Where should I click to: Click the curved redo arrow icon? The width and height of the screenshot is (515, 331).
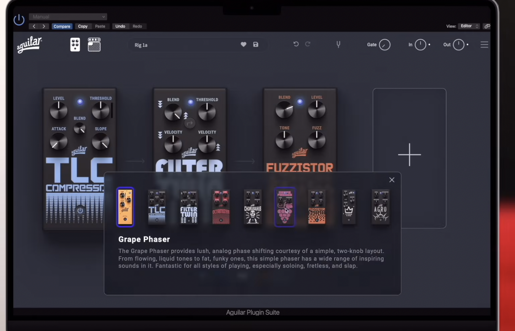coord(308,44)
